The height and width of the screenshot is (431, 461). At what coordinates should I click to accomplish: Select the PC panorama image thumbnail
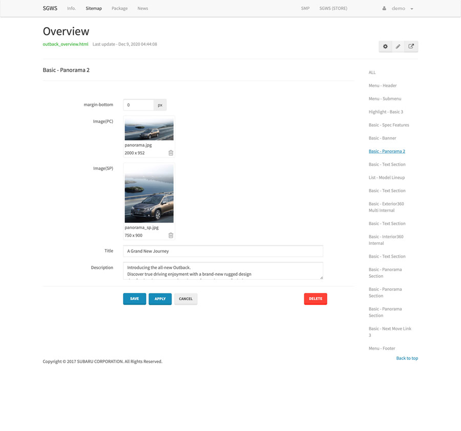149,129
